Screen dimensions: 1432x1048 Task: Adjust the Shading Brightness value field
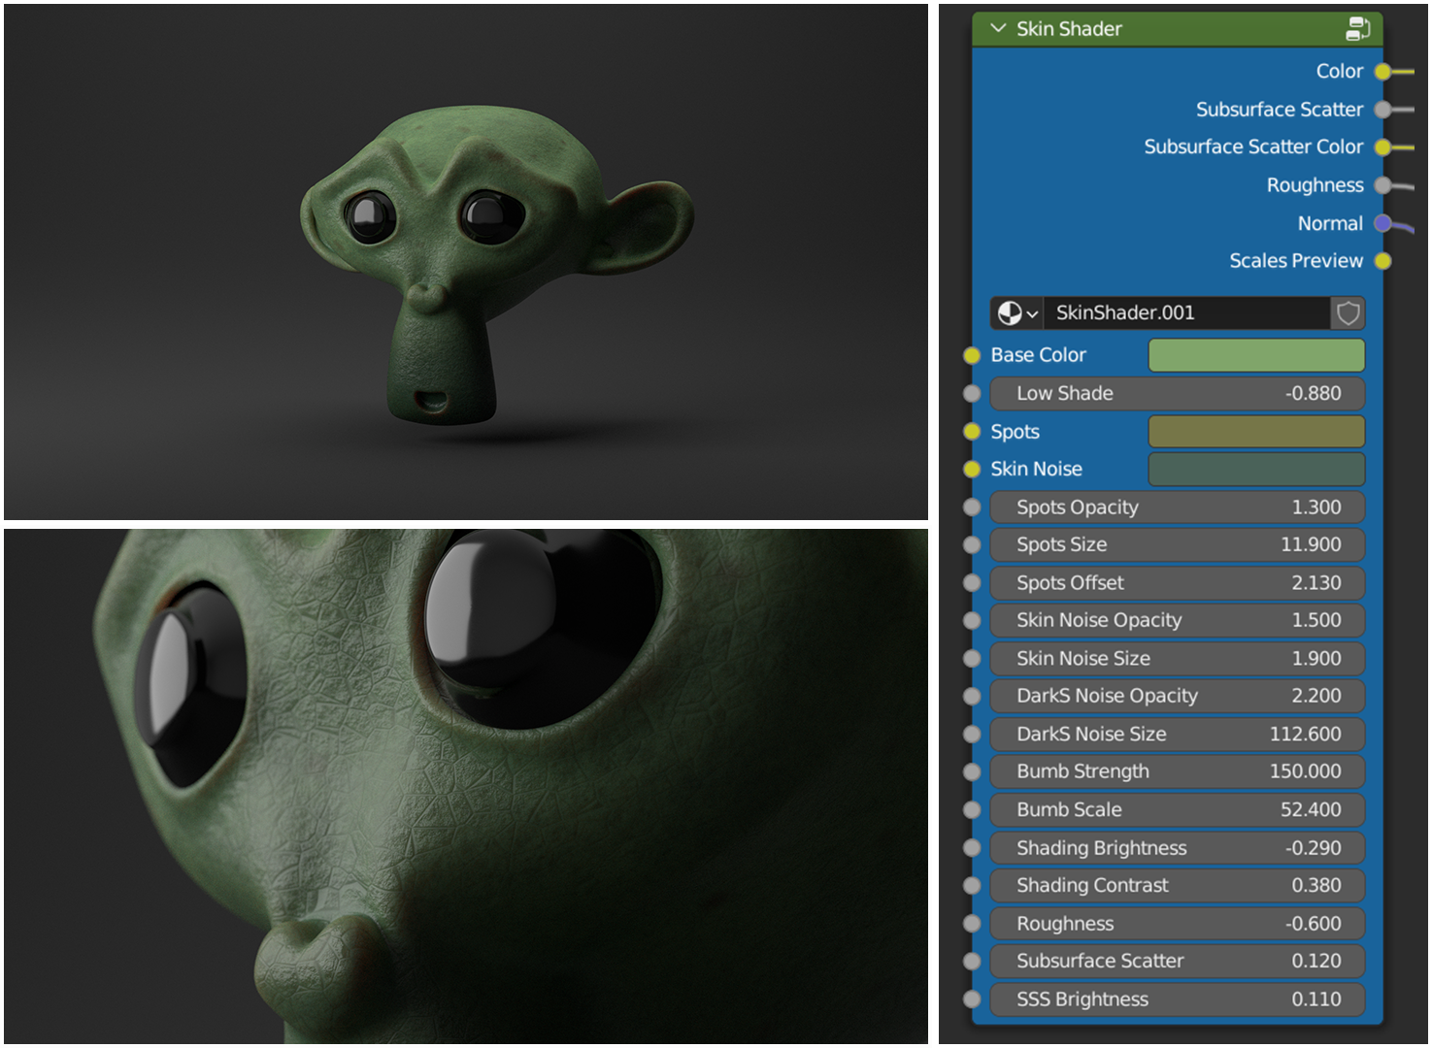point(1178,848)
